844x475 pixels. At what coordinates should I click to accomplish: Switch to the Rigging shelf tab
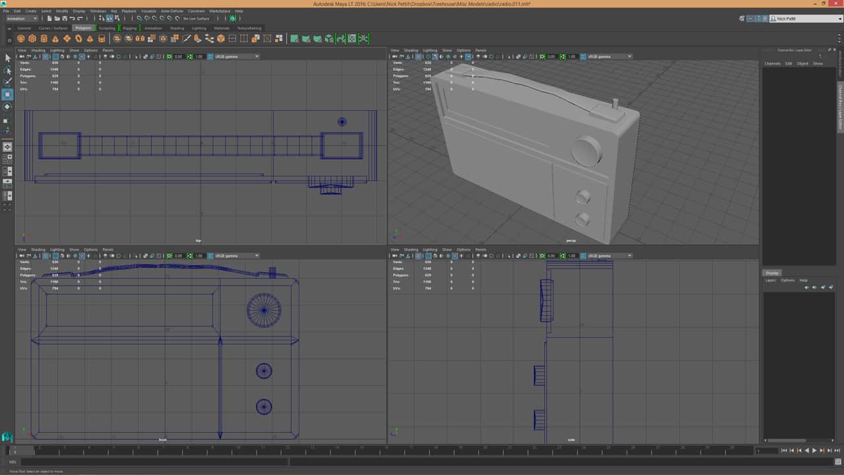(x=129, y=28)
